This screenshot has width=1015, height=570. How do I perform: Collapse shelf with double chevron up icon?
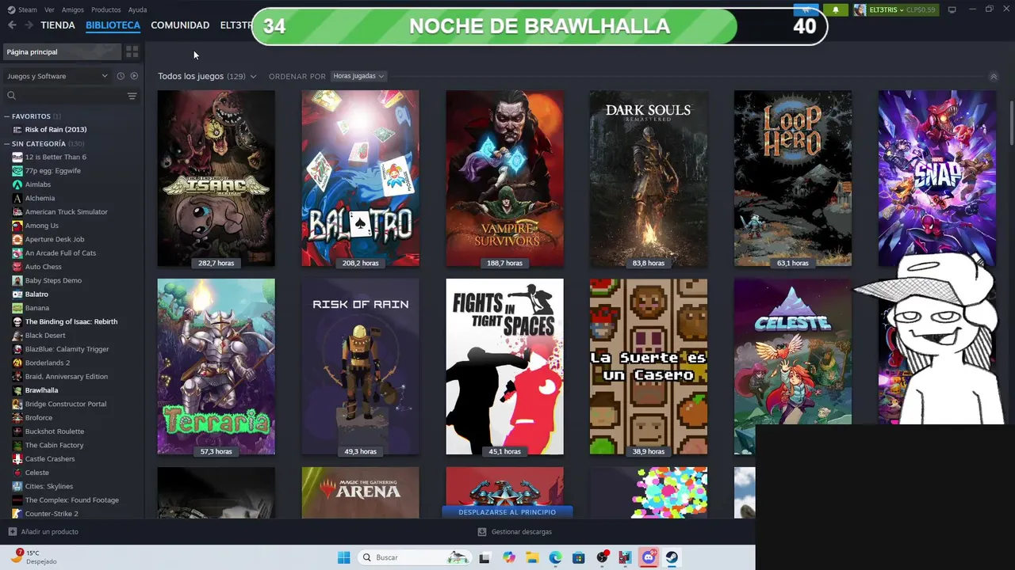[994, 77]
